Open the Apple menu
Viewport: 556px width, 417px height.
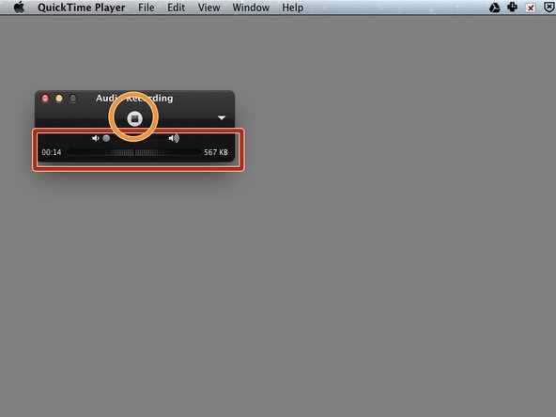tap(19, 8)
